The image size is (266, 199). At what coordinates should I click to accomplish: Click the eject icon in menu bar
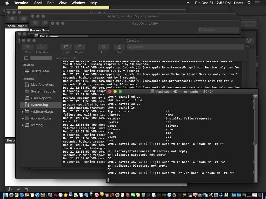tap(188, 3)
